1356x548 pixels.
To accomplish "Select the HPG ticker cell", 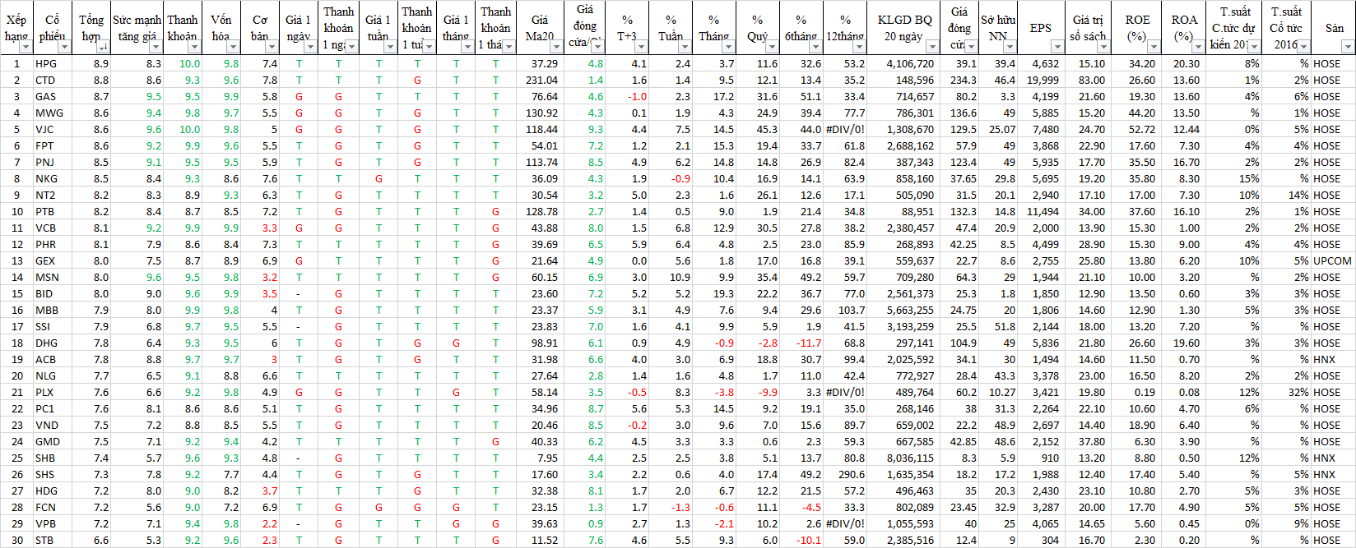I will coord(53,63).
